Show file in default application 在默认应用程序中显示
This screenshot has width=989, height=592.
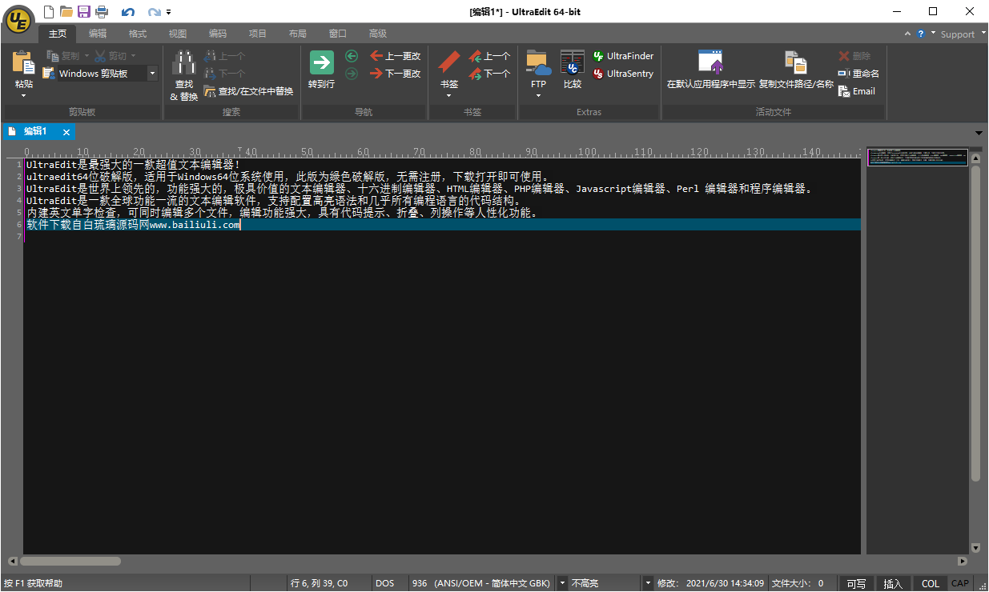[x=711, y=70]
